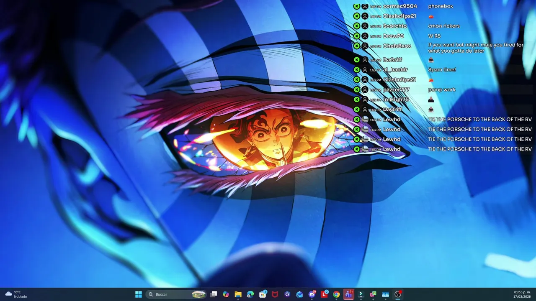The width and height of the screenshot is (536, 301).
Task: Open Task View from the taskbar
Action: click(x=214, y=294)
